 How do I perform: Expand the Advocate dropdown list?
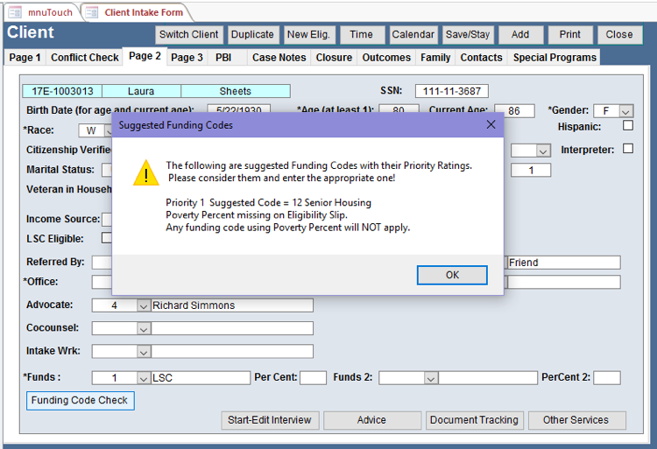(144, 305)
